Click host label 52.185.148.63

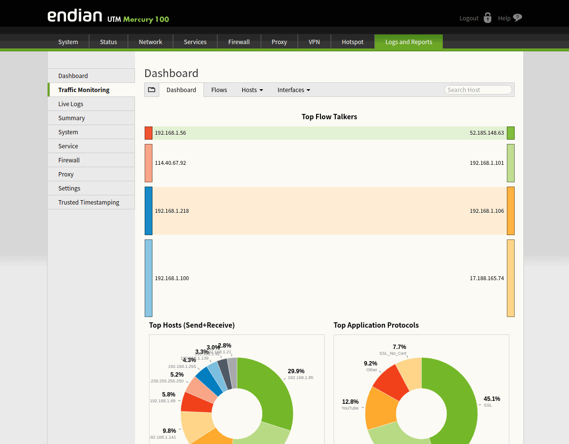pos(486,133)
